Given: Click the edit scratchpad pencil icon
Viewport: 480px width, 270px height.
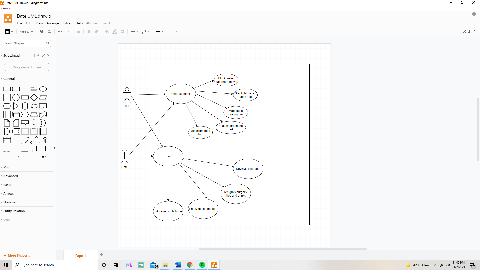Looking at the screenshot, I should coord(43,55).
